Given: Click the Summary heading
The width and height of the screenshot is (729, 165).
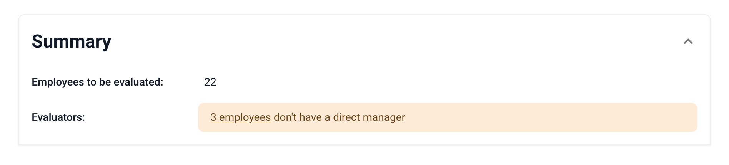Looking at the screenshot, I should (72, 41).
